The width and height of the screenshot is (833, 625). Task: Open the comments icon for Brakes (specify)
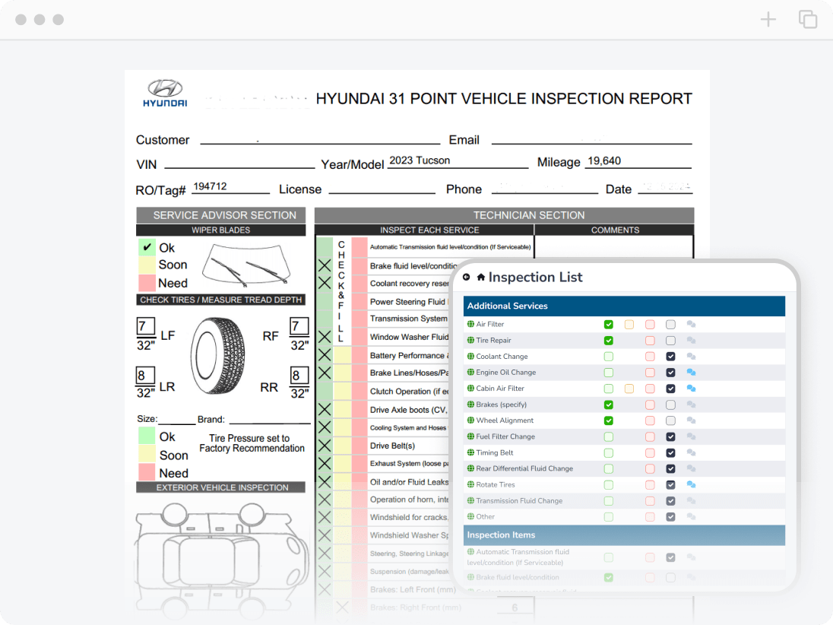pos(691,405)
